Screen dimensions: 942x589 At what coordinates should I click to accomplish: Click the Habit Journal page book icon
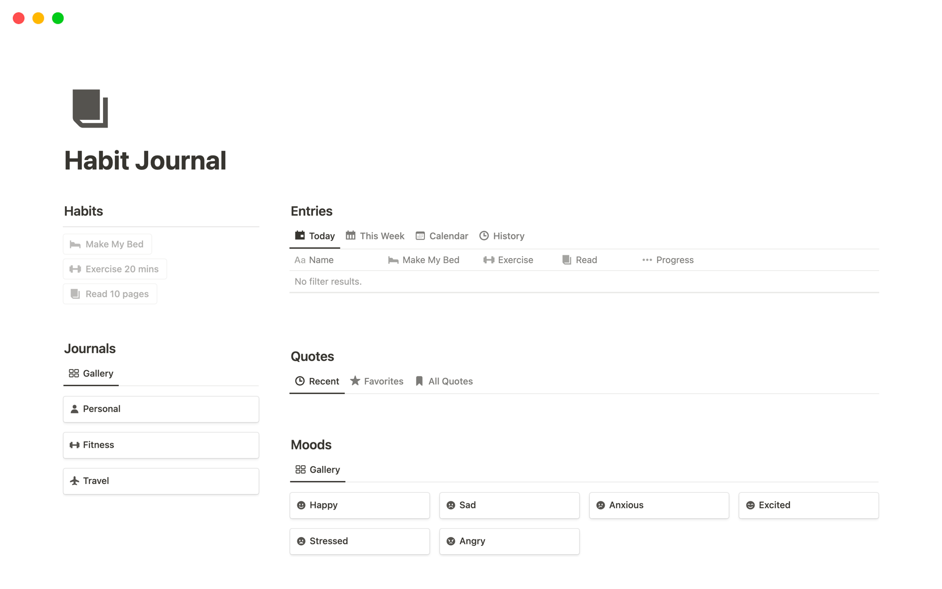[x=90, y=108]
